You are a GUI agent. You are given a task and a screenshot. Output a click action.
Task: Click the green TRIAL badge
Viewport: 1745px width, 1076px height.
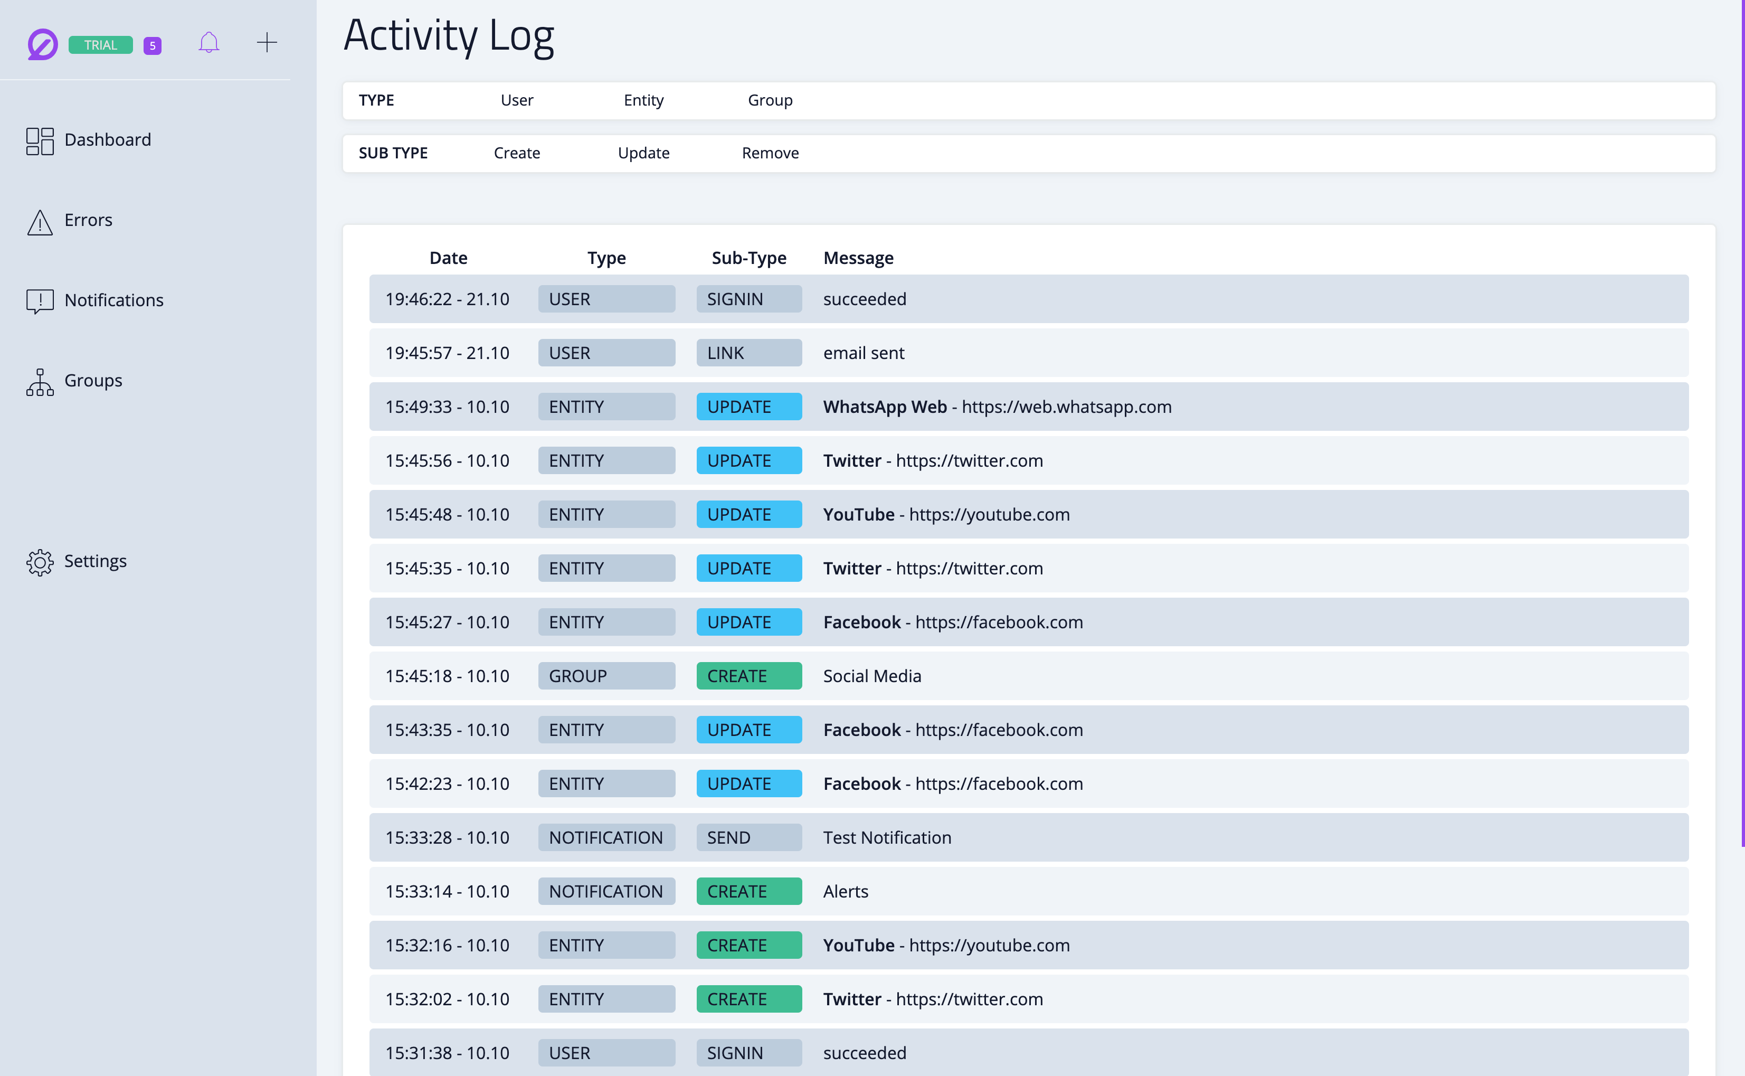click(100, 45)
